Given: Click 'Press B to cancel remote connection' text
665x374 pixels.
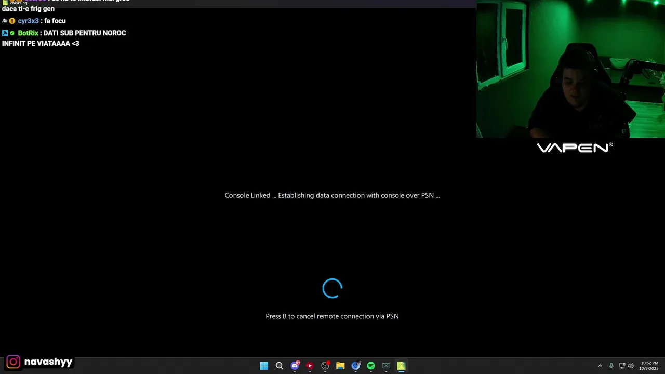Looking at the screenshot, I should [x=332, y=316].
